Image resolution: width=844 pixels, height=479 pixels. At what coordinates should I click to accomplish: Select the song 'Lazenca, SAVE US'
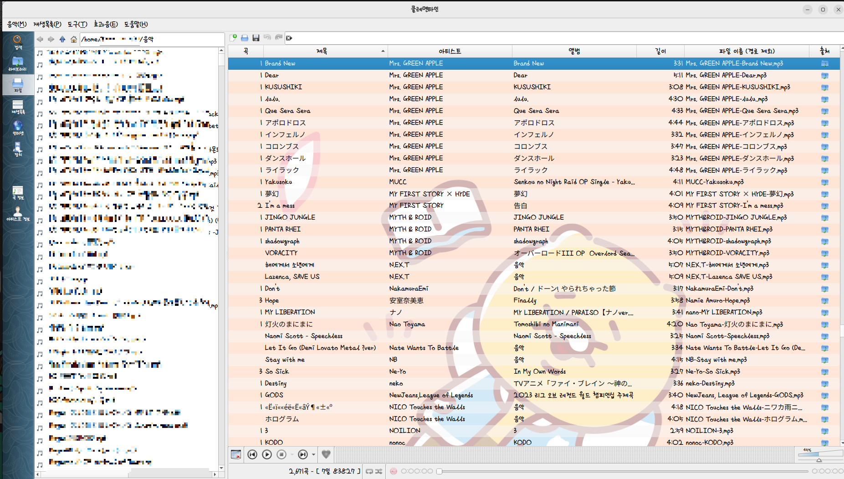534,277
